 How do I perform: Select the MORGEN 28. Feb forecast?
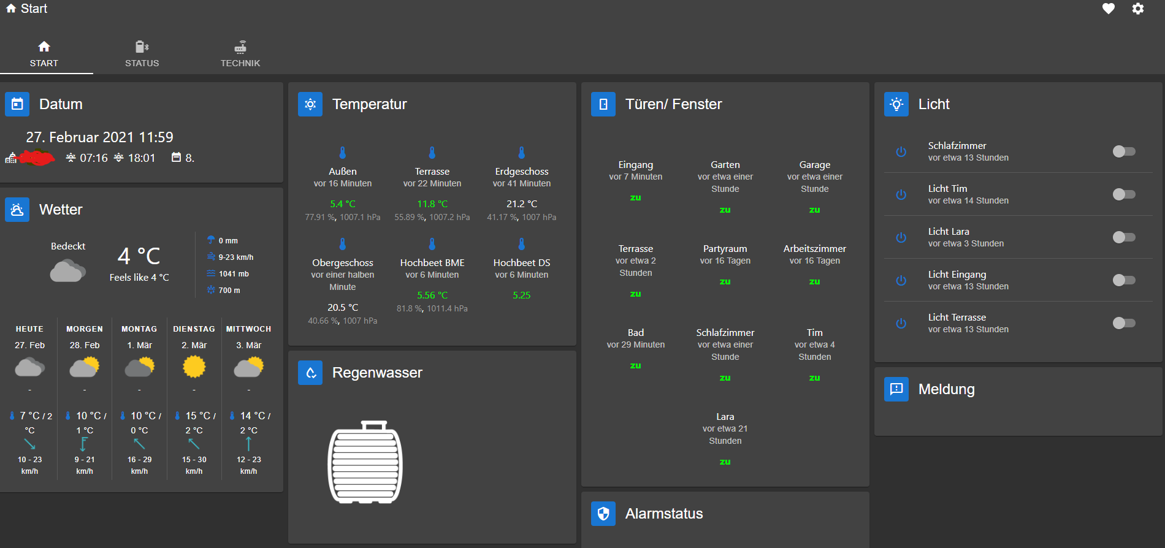click(x=85, y=400)
